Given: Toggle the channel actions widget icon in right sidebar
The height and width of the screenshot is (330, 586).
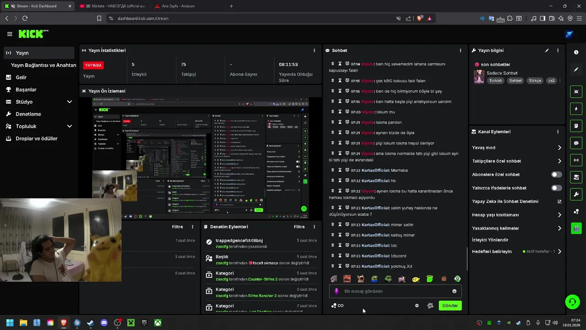Looking at the screenshot, I should [576, 177].
